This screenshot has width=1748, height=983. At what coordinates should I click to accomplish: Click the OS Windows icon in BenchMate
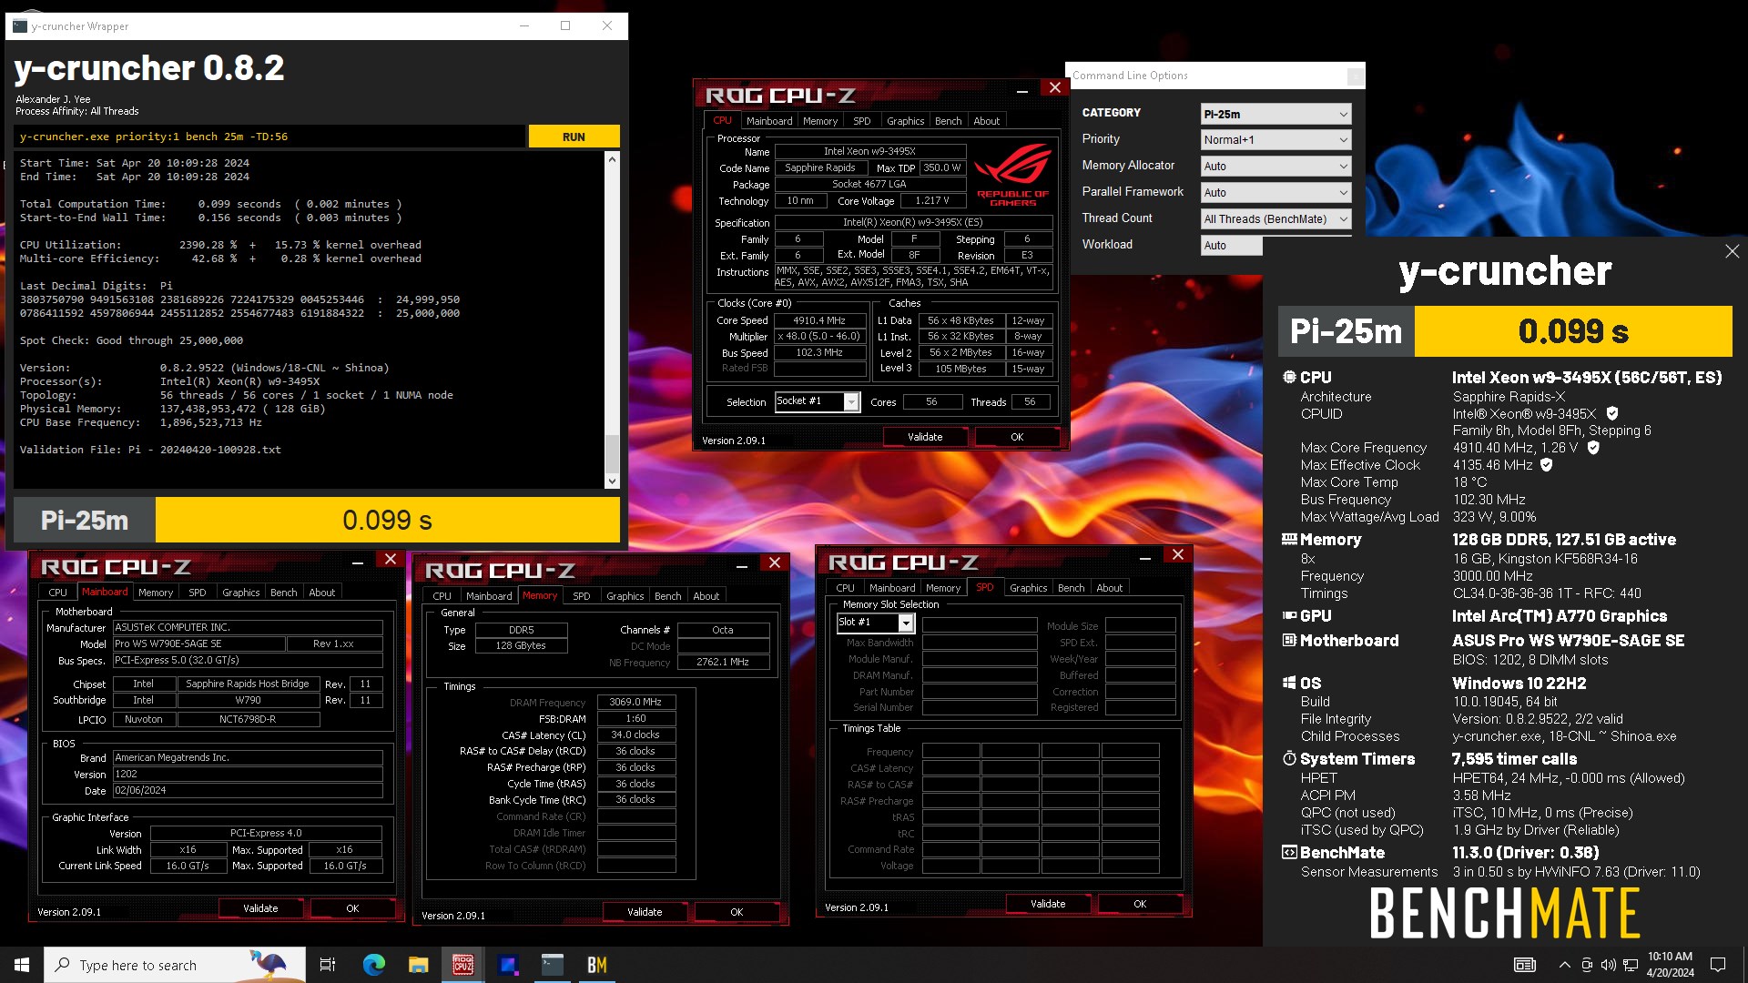click(1289, 683)
